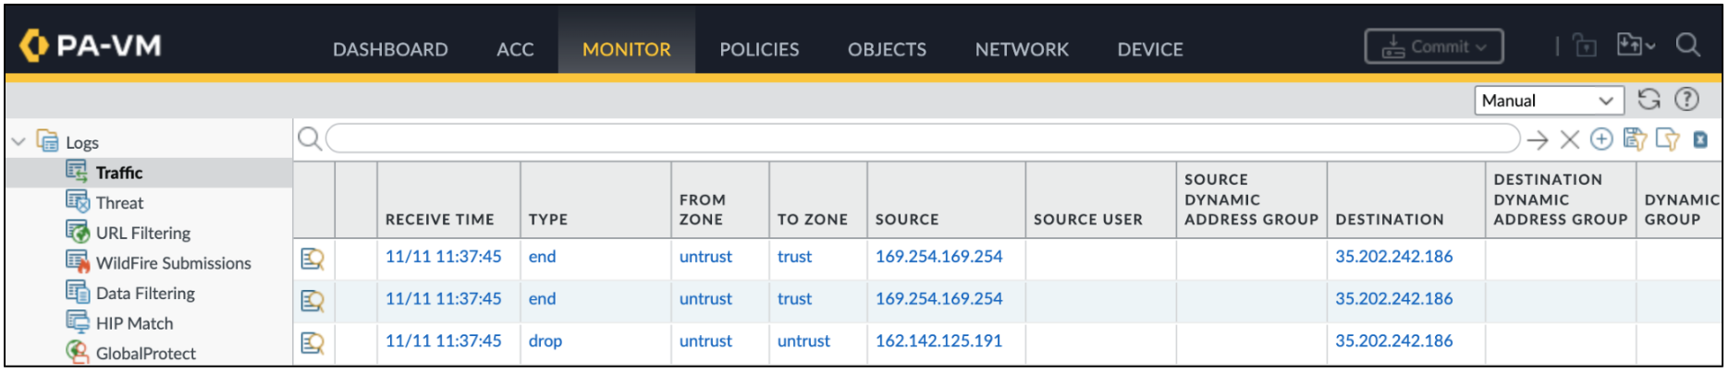Click the Save Filter icon
This screenshot has width=1729, height=373.
1635,139
